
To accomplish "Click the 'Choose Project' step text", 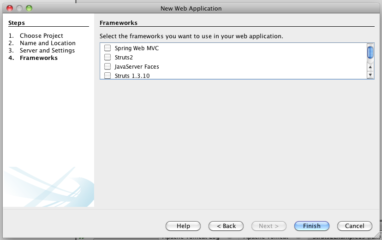I will coord(42,36).
